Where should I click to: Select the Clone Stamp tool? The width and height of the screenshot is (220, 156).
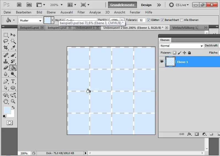click(6, 61)
